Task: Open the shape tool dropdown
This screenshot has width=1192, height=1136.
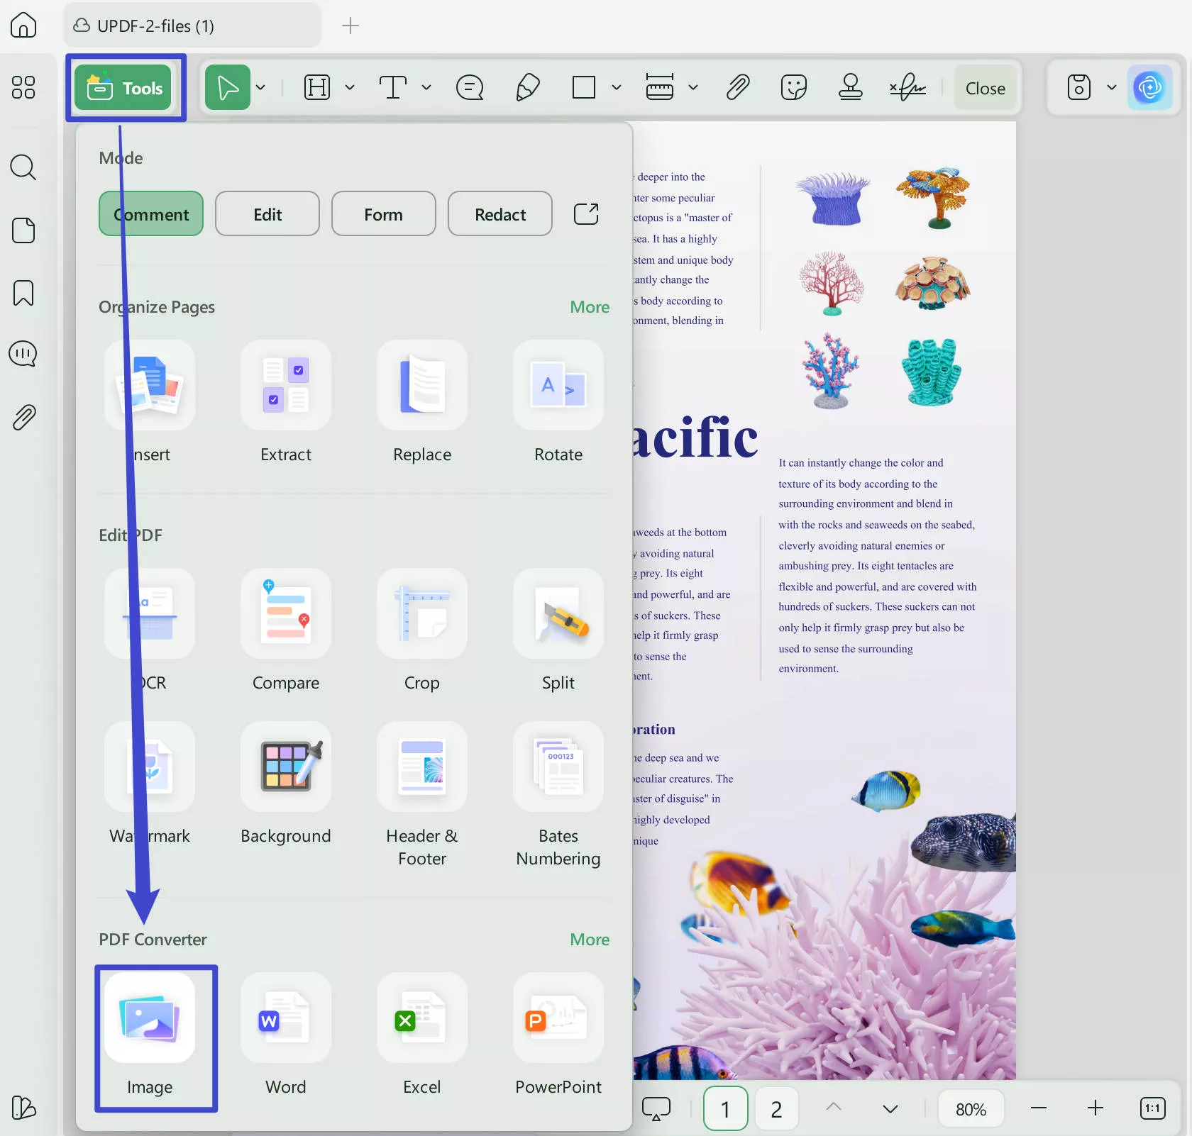Action: [x=617, y=87]
